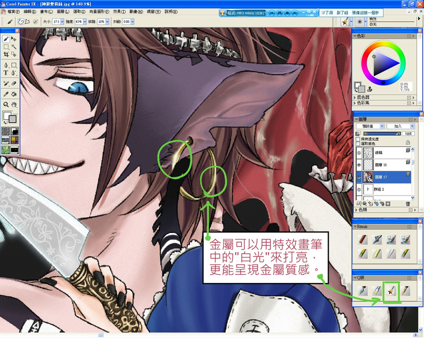The height and width of the screenshot is (338, 424).
Task: Pick the star brush in Q版 palette
Action: pyautogui.click(x=391, y=291)
